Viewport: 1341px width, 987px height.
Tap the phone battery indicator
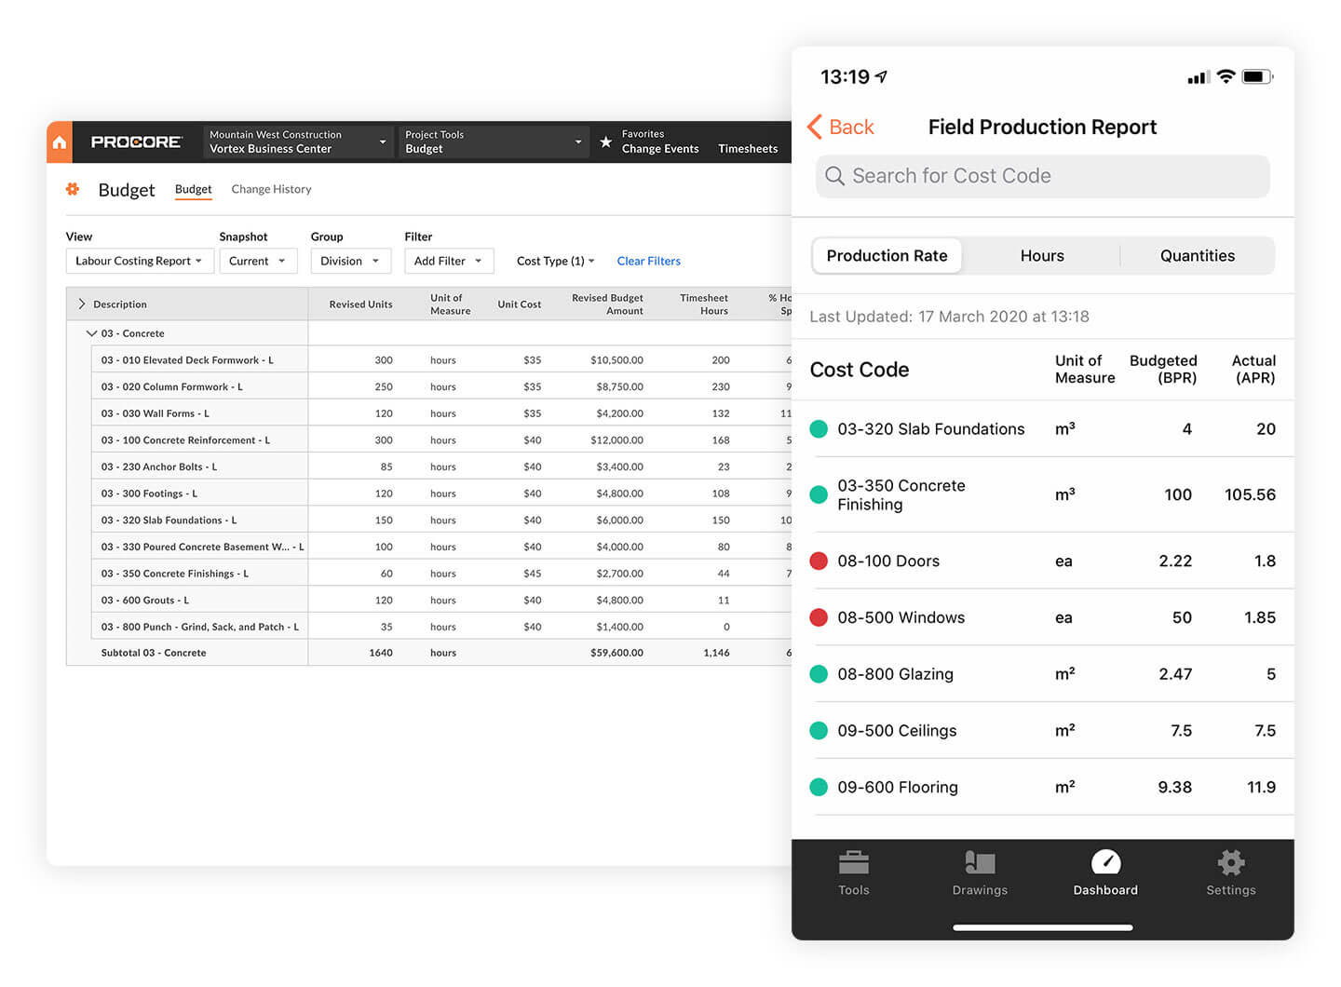pos(1257,76)
